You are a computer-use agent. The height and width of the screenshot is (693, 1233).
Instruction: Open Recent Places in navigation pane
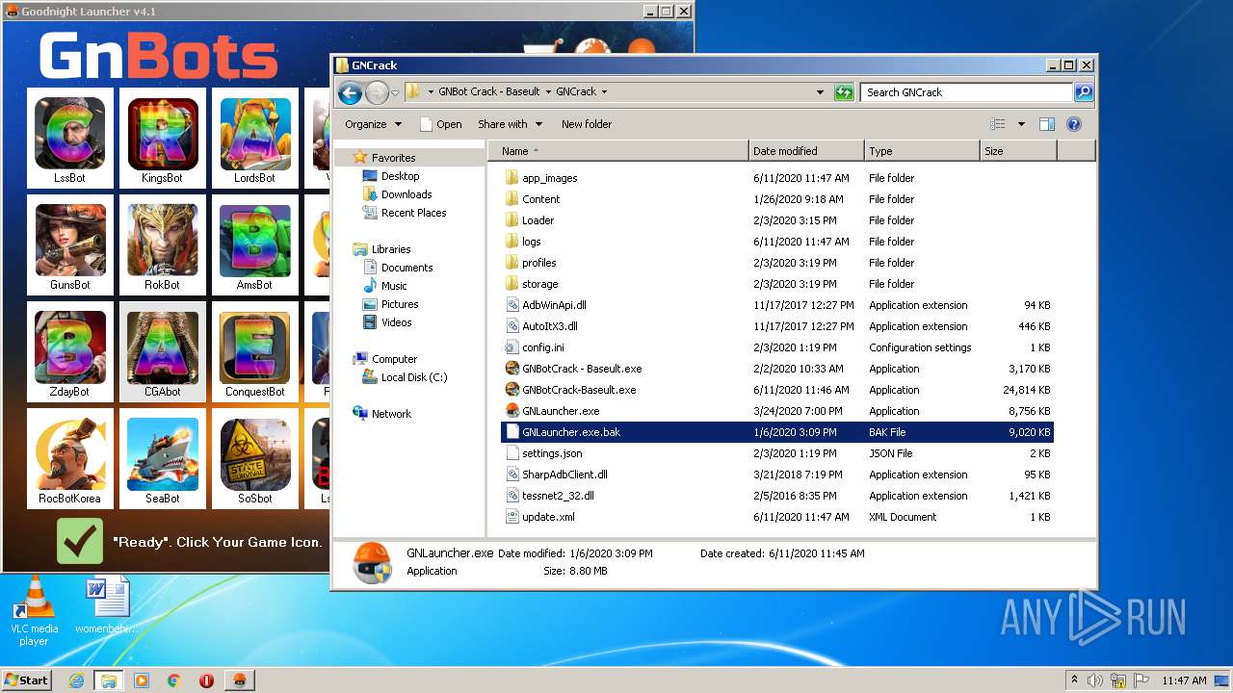[x=413, y=213]
